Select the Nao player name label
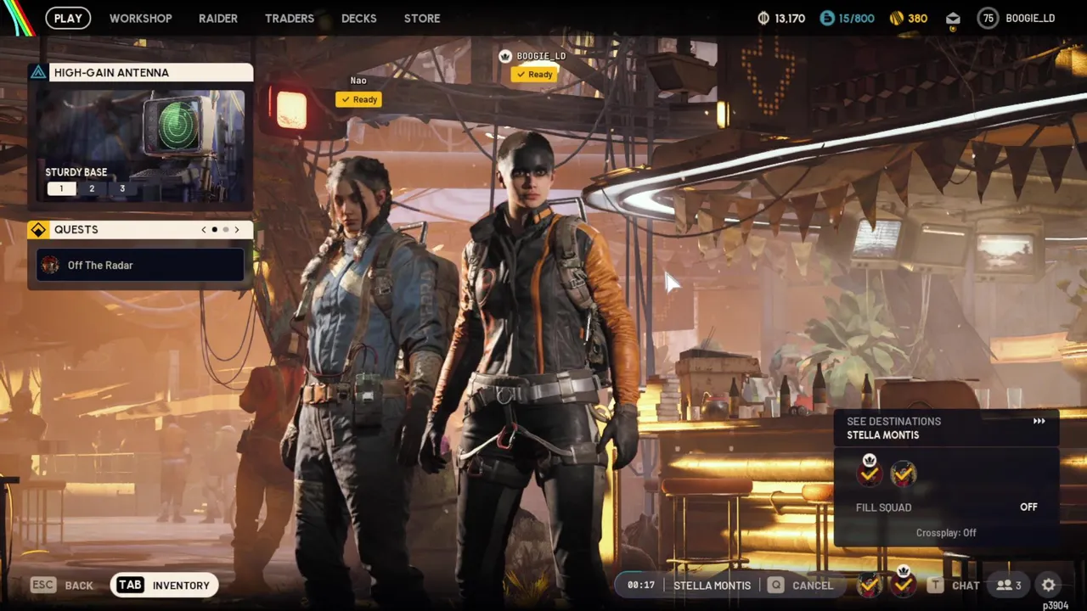This screenshot has height=611, width=1087. click(358, 81)
